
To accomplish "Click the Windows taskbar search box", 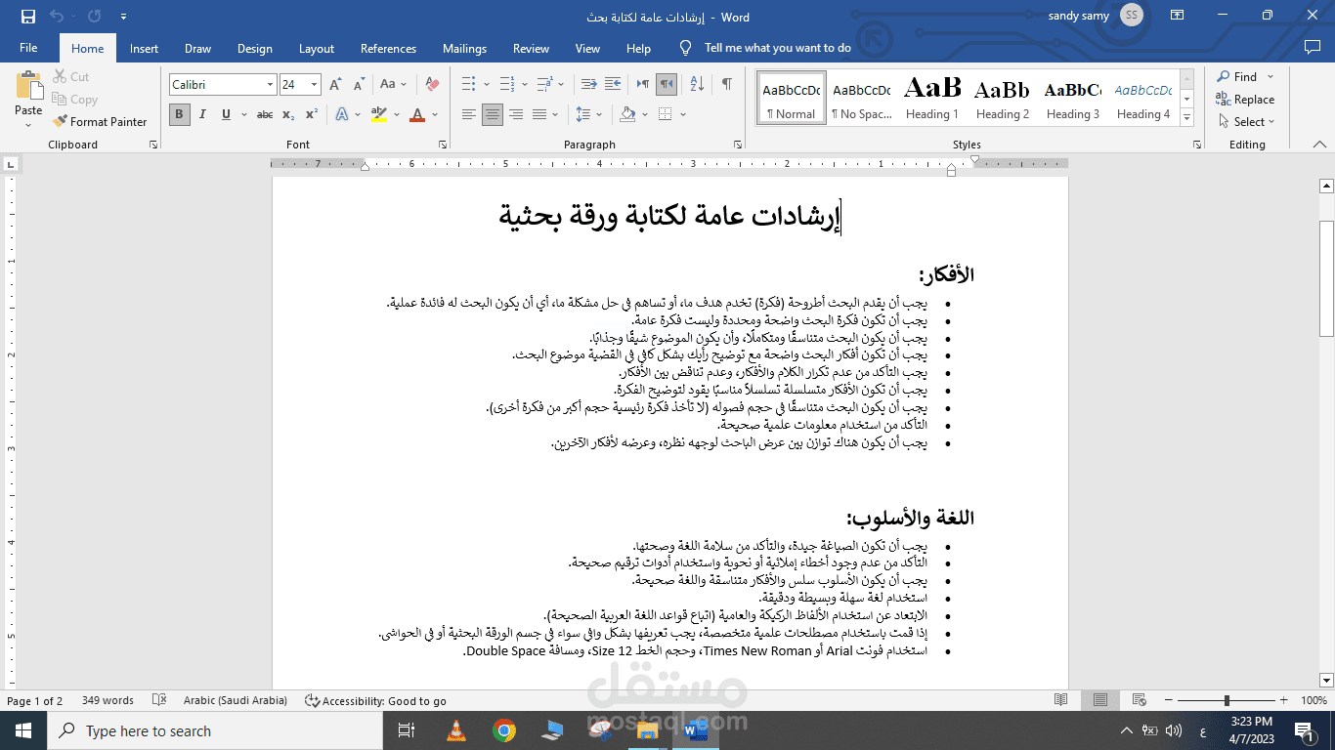I will pyautogui.click(x=214, y=730).
